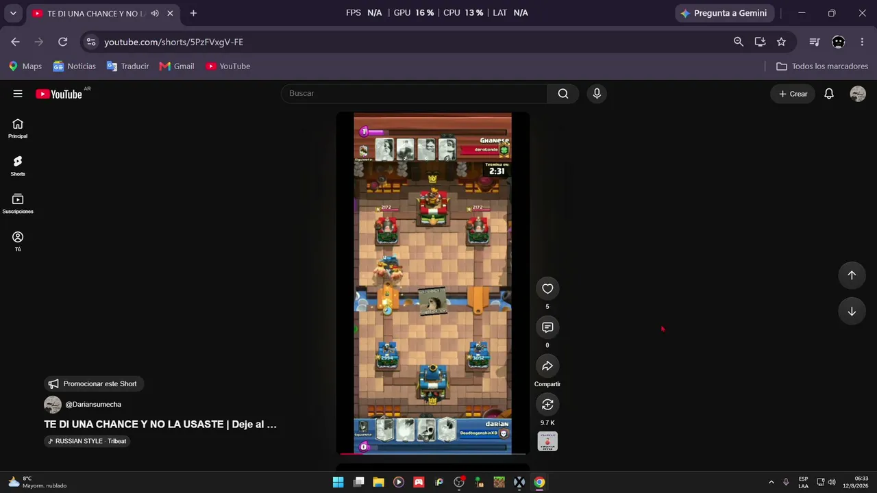The width and height of the screenshot is (877, 493).
Task: Click the Buscar search field
Action: [x=415, y=94]
